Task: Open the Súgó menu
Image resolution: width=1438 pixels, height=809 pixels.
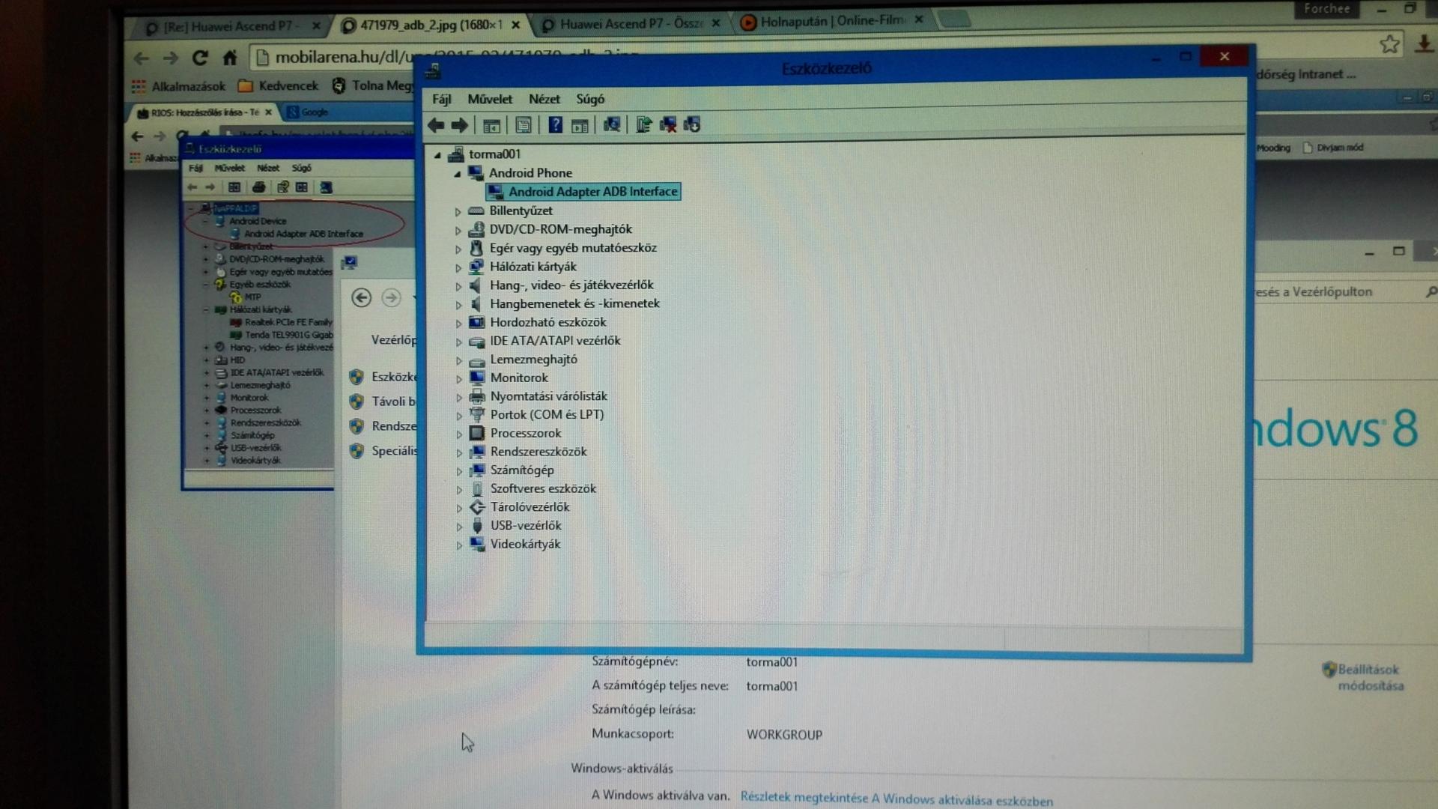Action: coord(590,99)
